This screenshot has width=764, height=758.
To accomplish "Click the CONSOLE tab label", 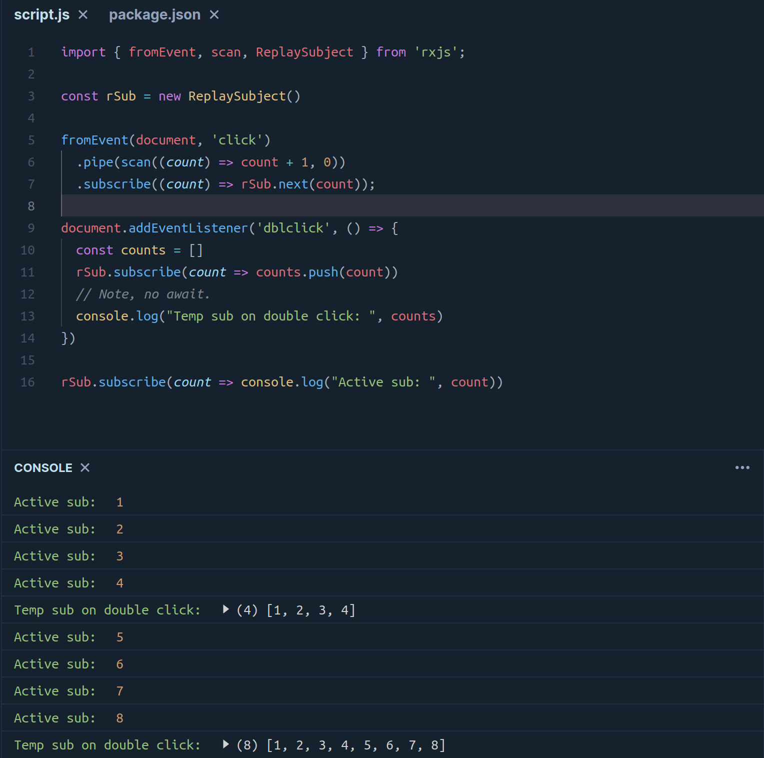I will click(43, 467).
